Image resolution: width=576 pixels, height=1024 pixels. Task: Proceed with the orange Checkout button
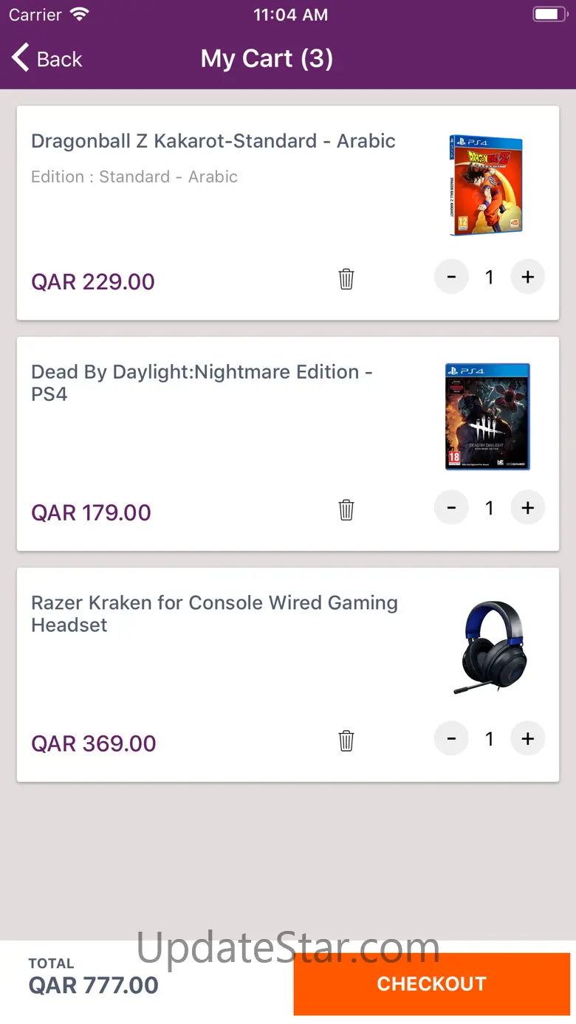click(x=431, y=983)
